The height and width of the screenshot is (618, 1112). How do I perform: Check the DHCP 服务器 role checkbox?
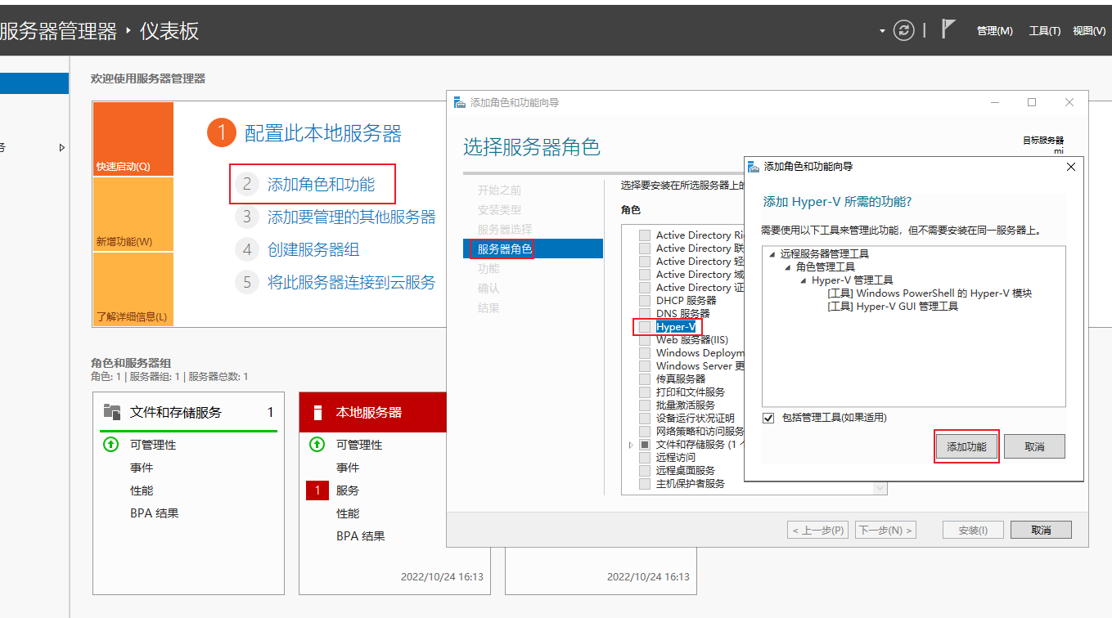click(x=645, y=301)
